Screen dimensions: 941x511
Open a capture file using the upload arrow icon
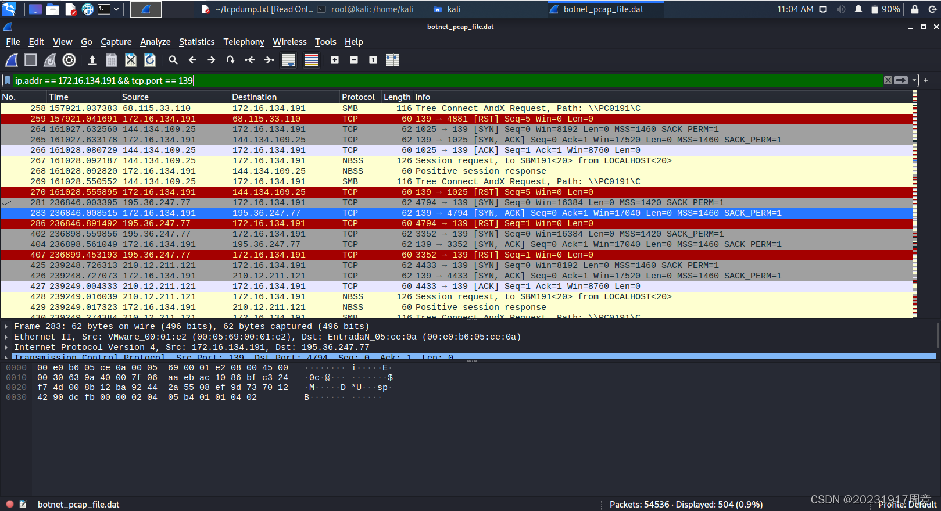point(92,60)
